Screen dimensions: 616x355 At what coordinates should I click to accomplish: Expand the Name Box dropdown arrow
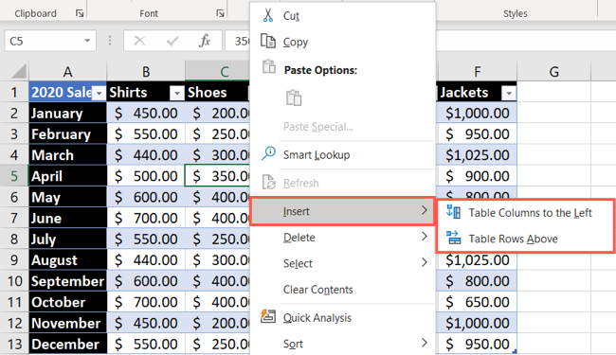pos(87,41)
